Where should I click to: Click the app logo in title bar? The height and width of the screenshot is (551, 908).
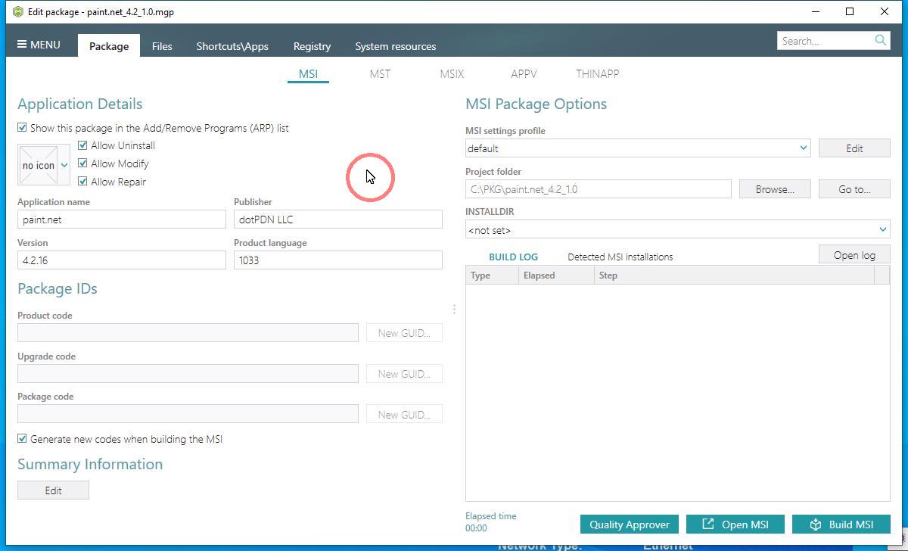pos(17,11)
